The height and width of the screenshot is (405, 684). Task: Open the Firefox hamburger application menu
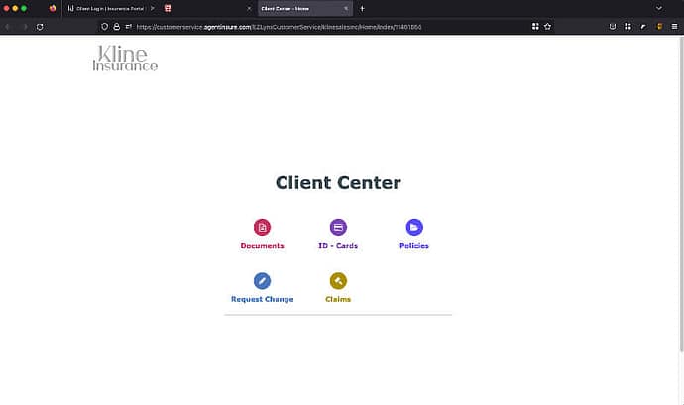(674, 27)
